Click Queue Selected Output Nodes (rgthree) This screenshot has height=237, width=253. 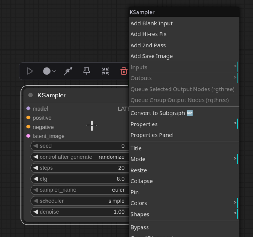pyautogui.click(x=184, y=89)
